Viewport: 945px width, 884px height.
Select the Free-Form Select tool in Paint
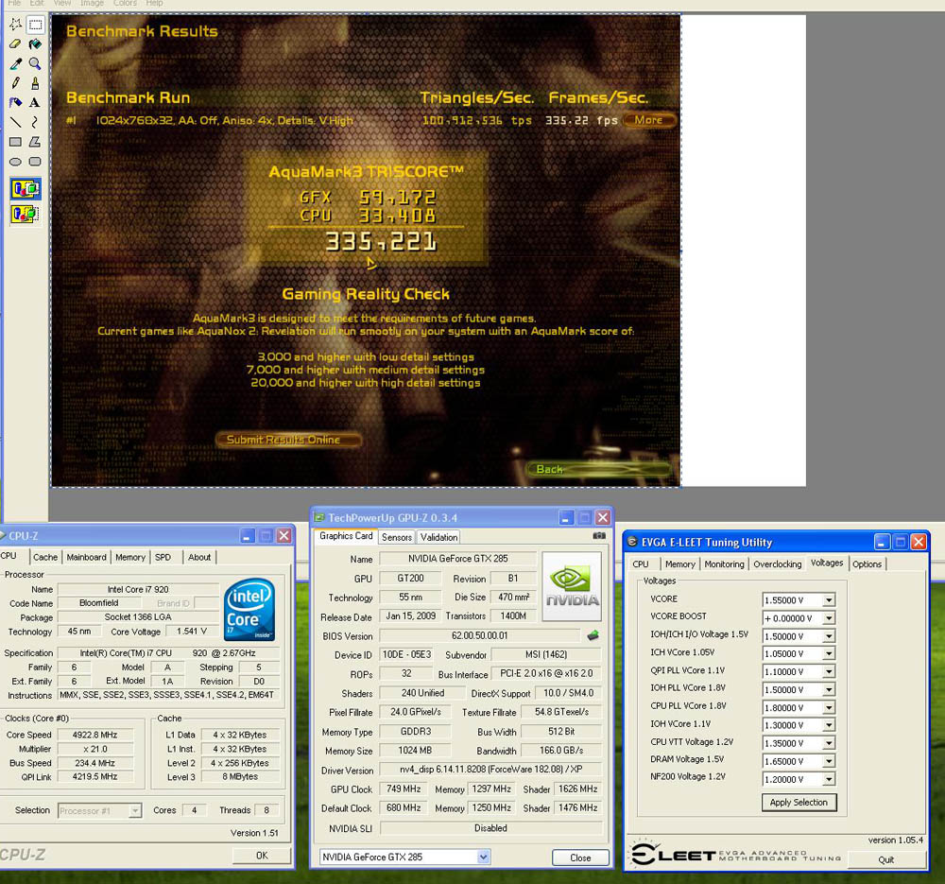point(16,25)
